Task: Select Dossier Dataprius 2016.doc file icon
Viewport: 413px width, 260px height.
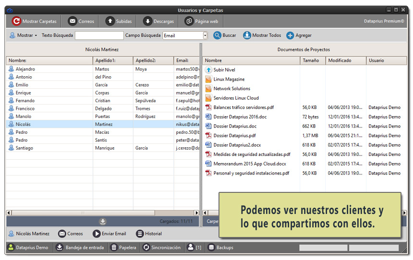Action: click(x=208, y=117)
